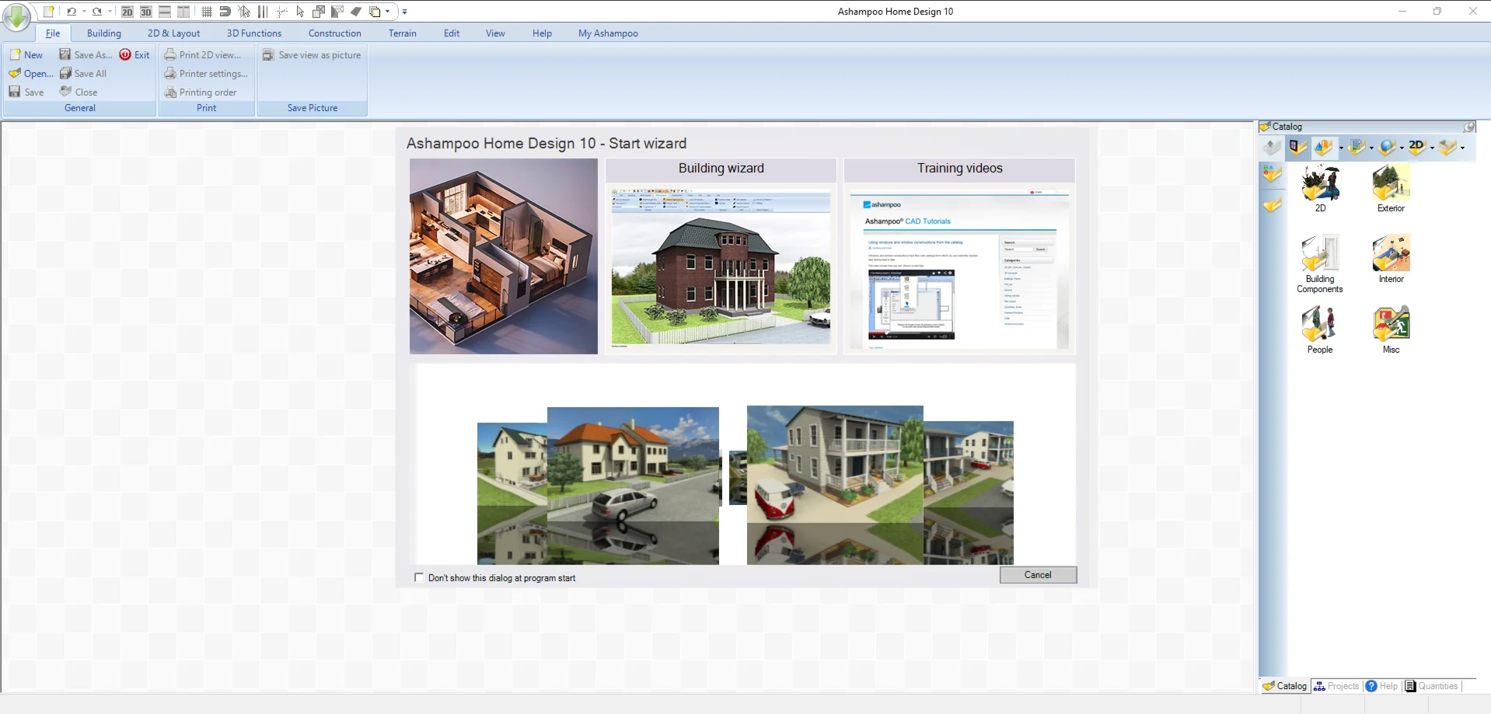Open the Training videos tile
The width and height of the screenshot is (1491, 714).
point(959,256)
